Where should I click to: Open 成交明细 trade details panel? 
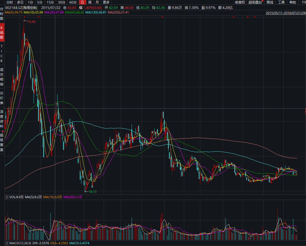tap(2, 77)
